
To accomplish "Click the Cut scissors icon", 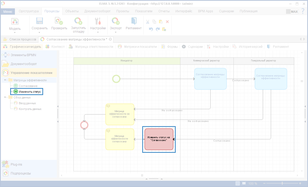I will pos(148,22).
